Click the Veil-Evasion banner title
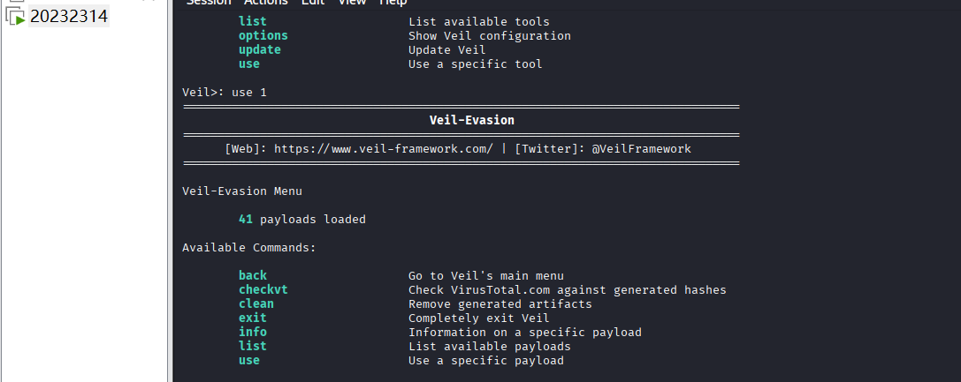The image size is (961, 382). click(x=471, y=120)
